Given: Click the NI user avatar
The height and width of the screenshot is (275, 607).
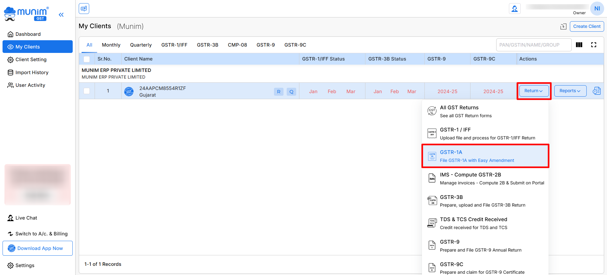Looking at the screenshot, I should click(x=597, y=9).
